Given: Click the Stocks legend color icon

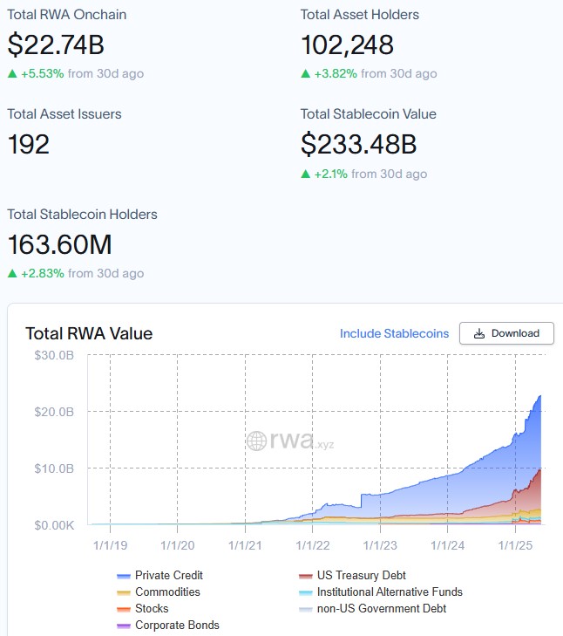Looking at the screenshot, I should click(123, 609).
